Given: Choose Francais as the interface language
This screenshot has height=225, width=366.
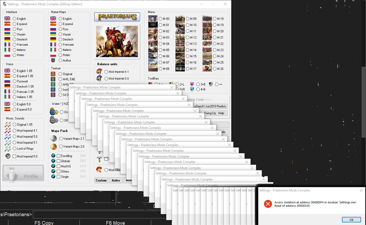Looking at the screenshot, I should (15, 45).
